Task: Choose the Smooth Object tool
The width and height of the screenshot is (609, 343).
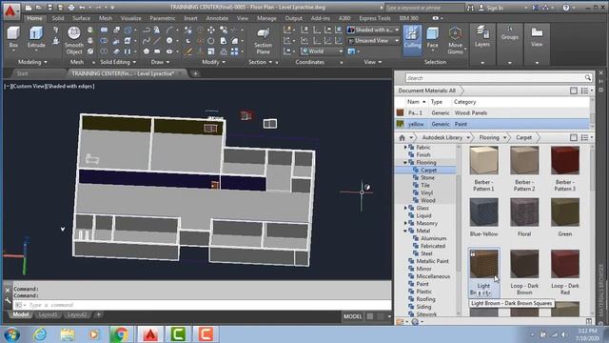Action: [74, 40]
